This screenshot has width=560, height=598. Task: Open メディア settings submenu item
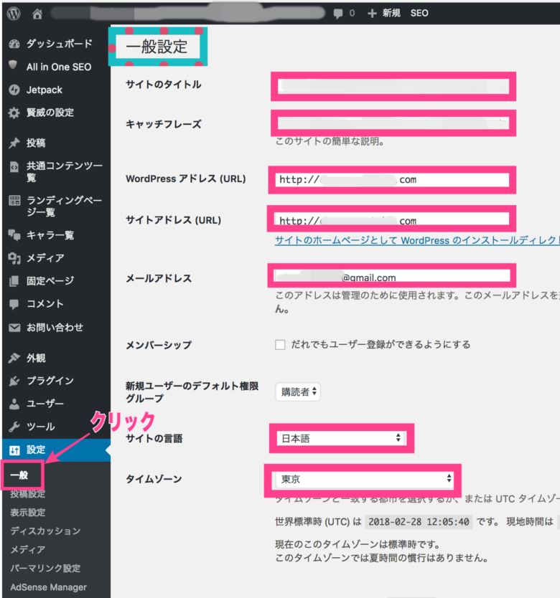point(27,549)
